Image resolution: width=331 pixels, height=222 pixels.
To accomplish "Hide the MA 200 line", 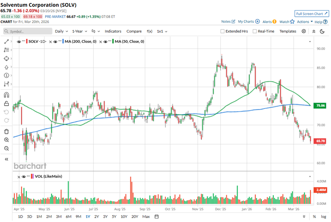I will (55, 41).
